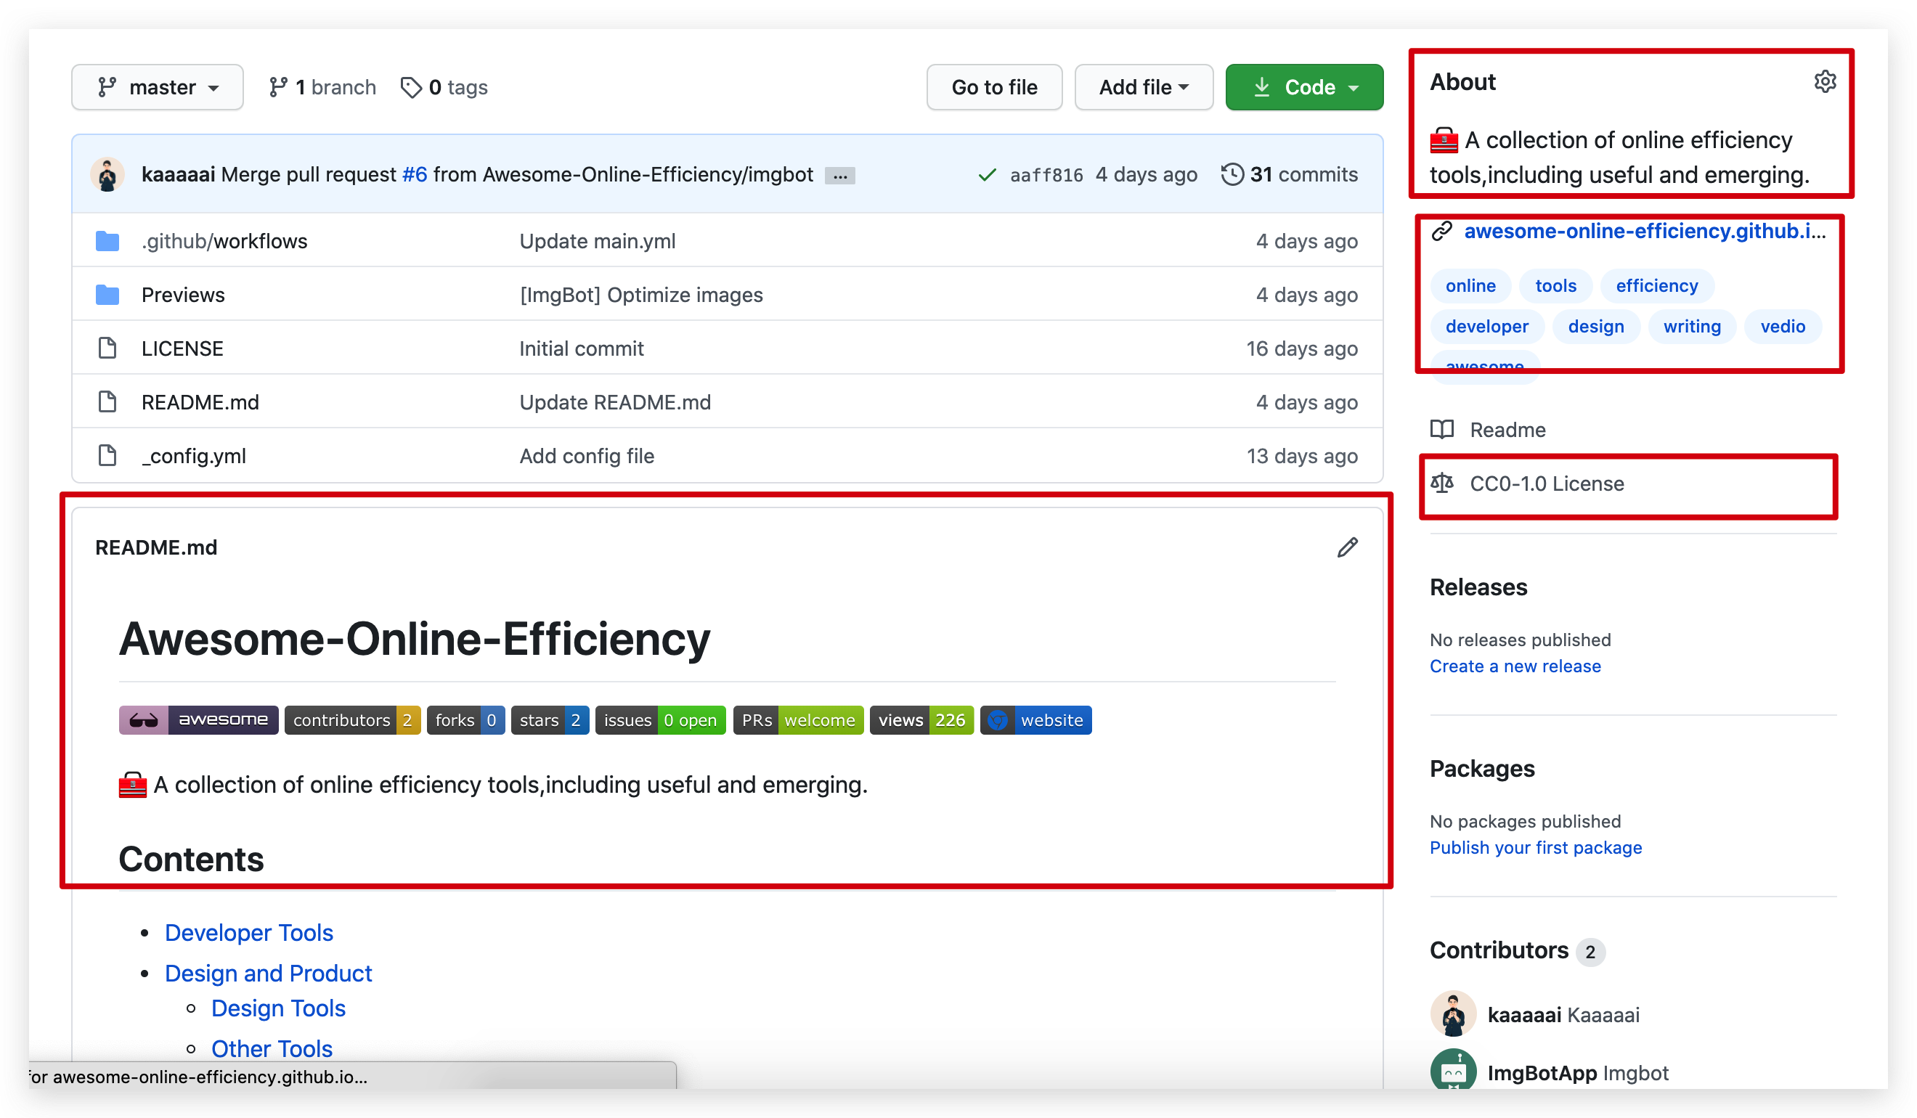Open the Developer Tools contents link
The width and height of the screenshot is (1917, 1118).
point(249,932)
